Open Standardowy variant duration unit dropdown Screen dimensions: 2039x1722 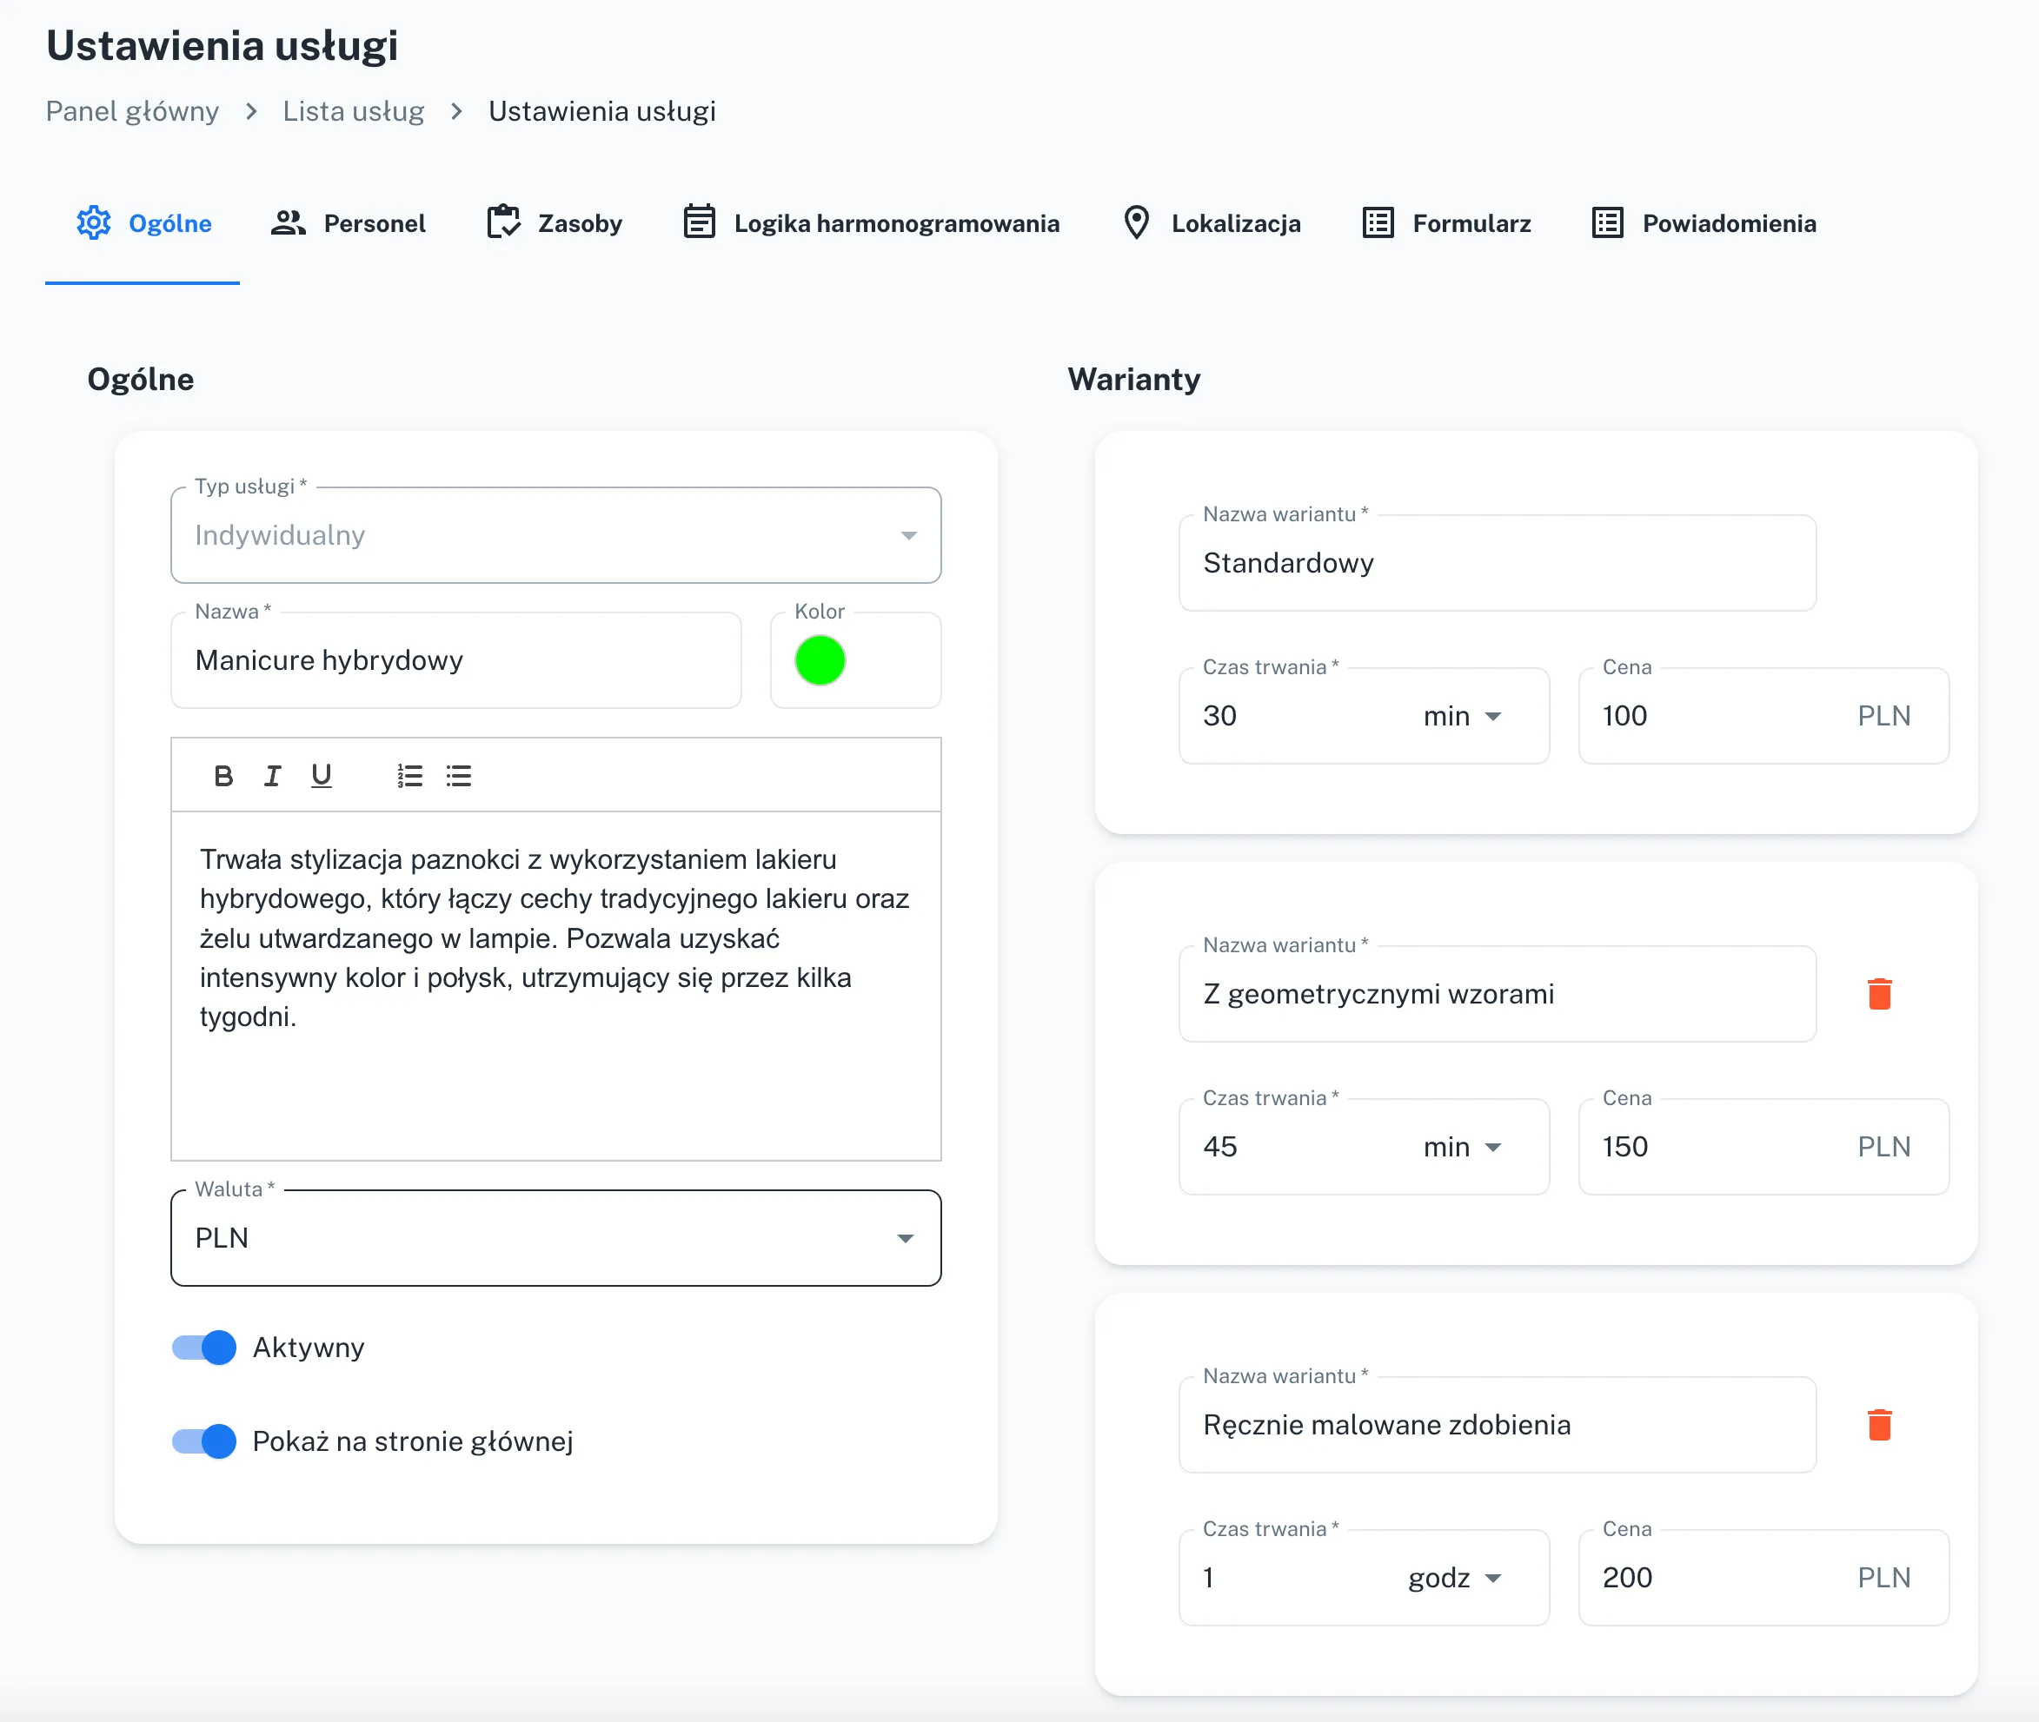pos(1462,717)
